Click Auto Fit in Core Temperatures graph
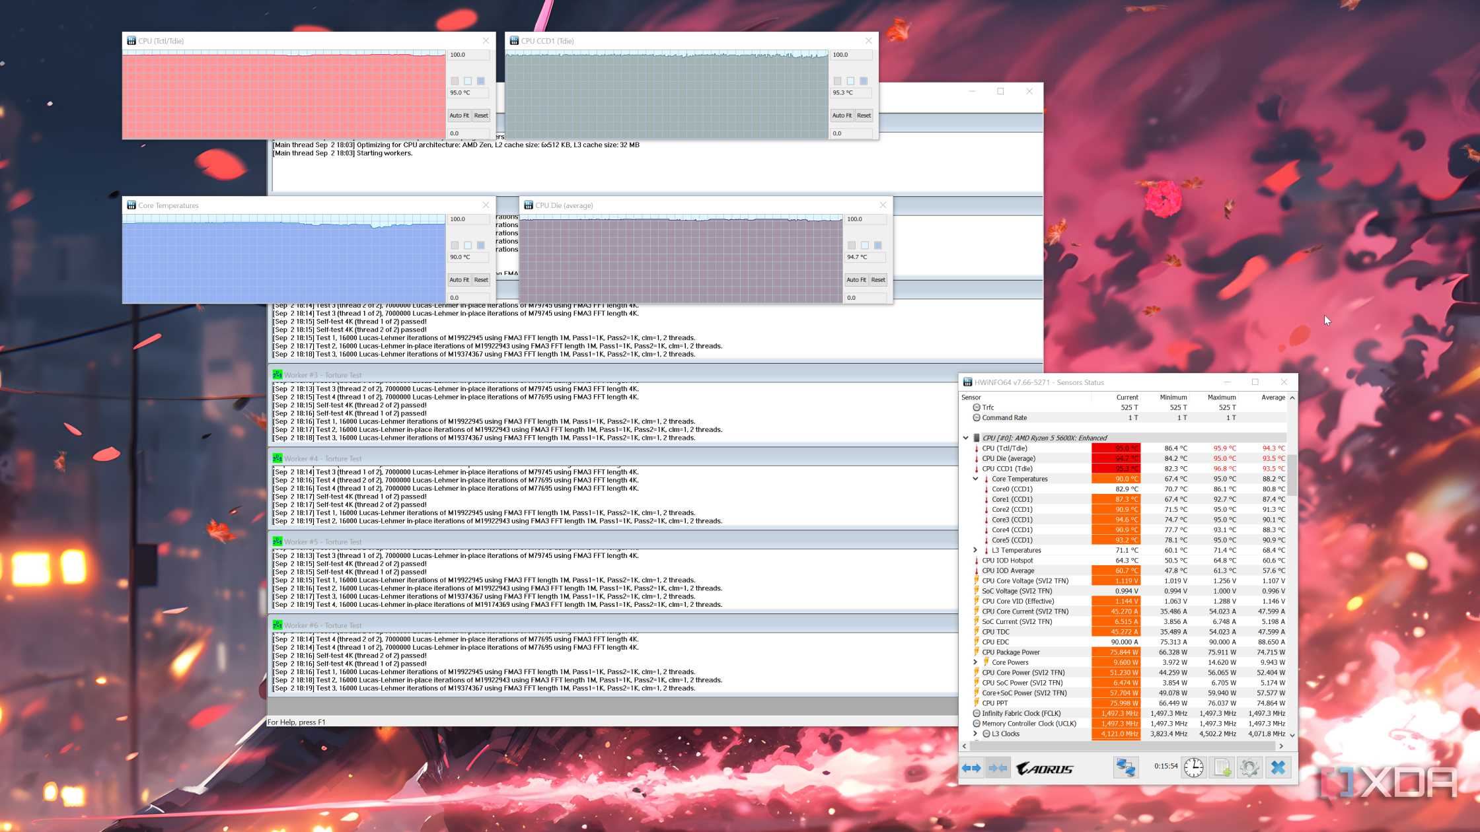 [x=459, y=280]
